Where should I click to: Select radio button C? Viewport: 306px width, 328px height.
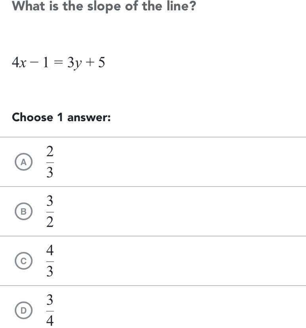tap(24, 261)
